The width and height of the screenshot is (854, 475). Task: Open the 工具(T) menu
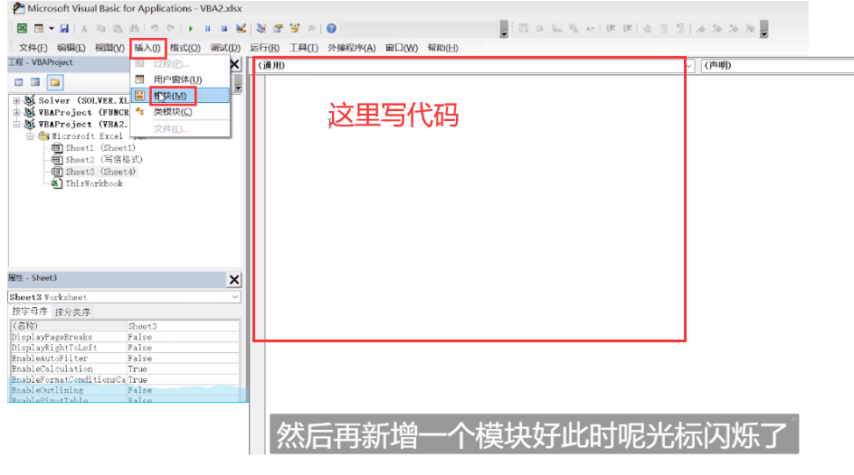(x=303, y=48)
